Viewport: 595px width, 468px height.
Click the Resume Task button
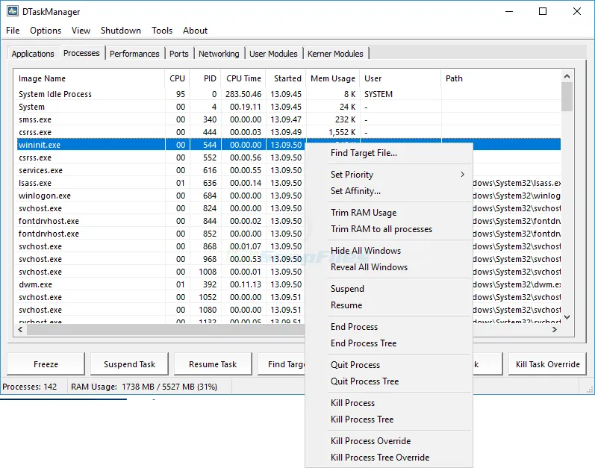[213, 364]
